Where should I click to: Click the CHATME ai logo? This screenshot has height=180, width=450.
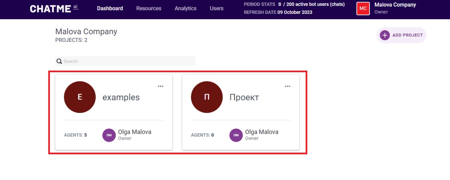point(54,9)
